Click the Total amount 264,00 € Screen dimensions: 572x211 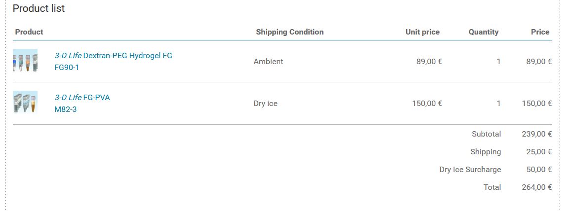click(x=536, y=187)
